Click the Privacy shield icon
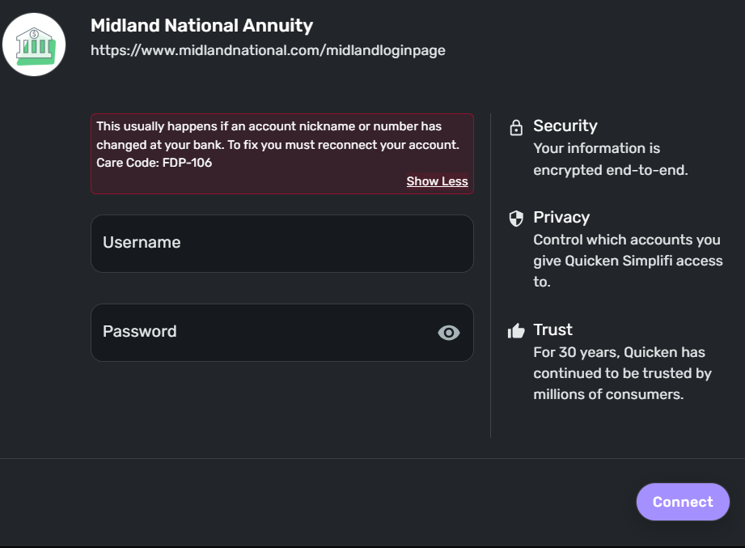Viewport: 745px width, 548px height. 516,218
